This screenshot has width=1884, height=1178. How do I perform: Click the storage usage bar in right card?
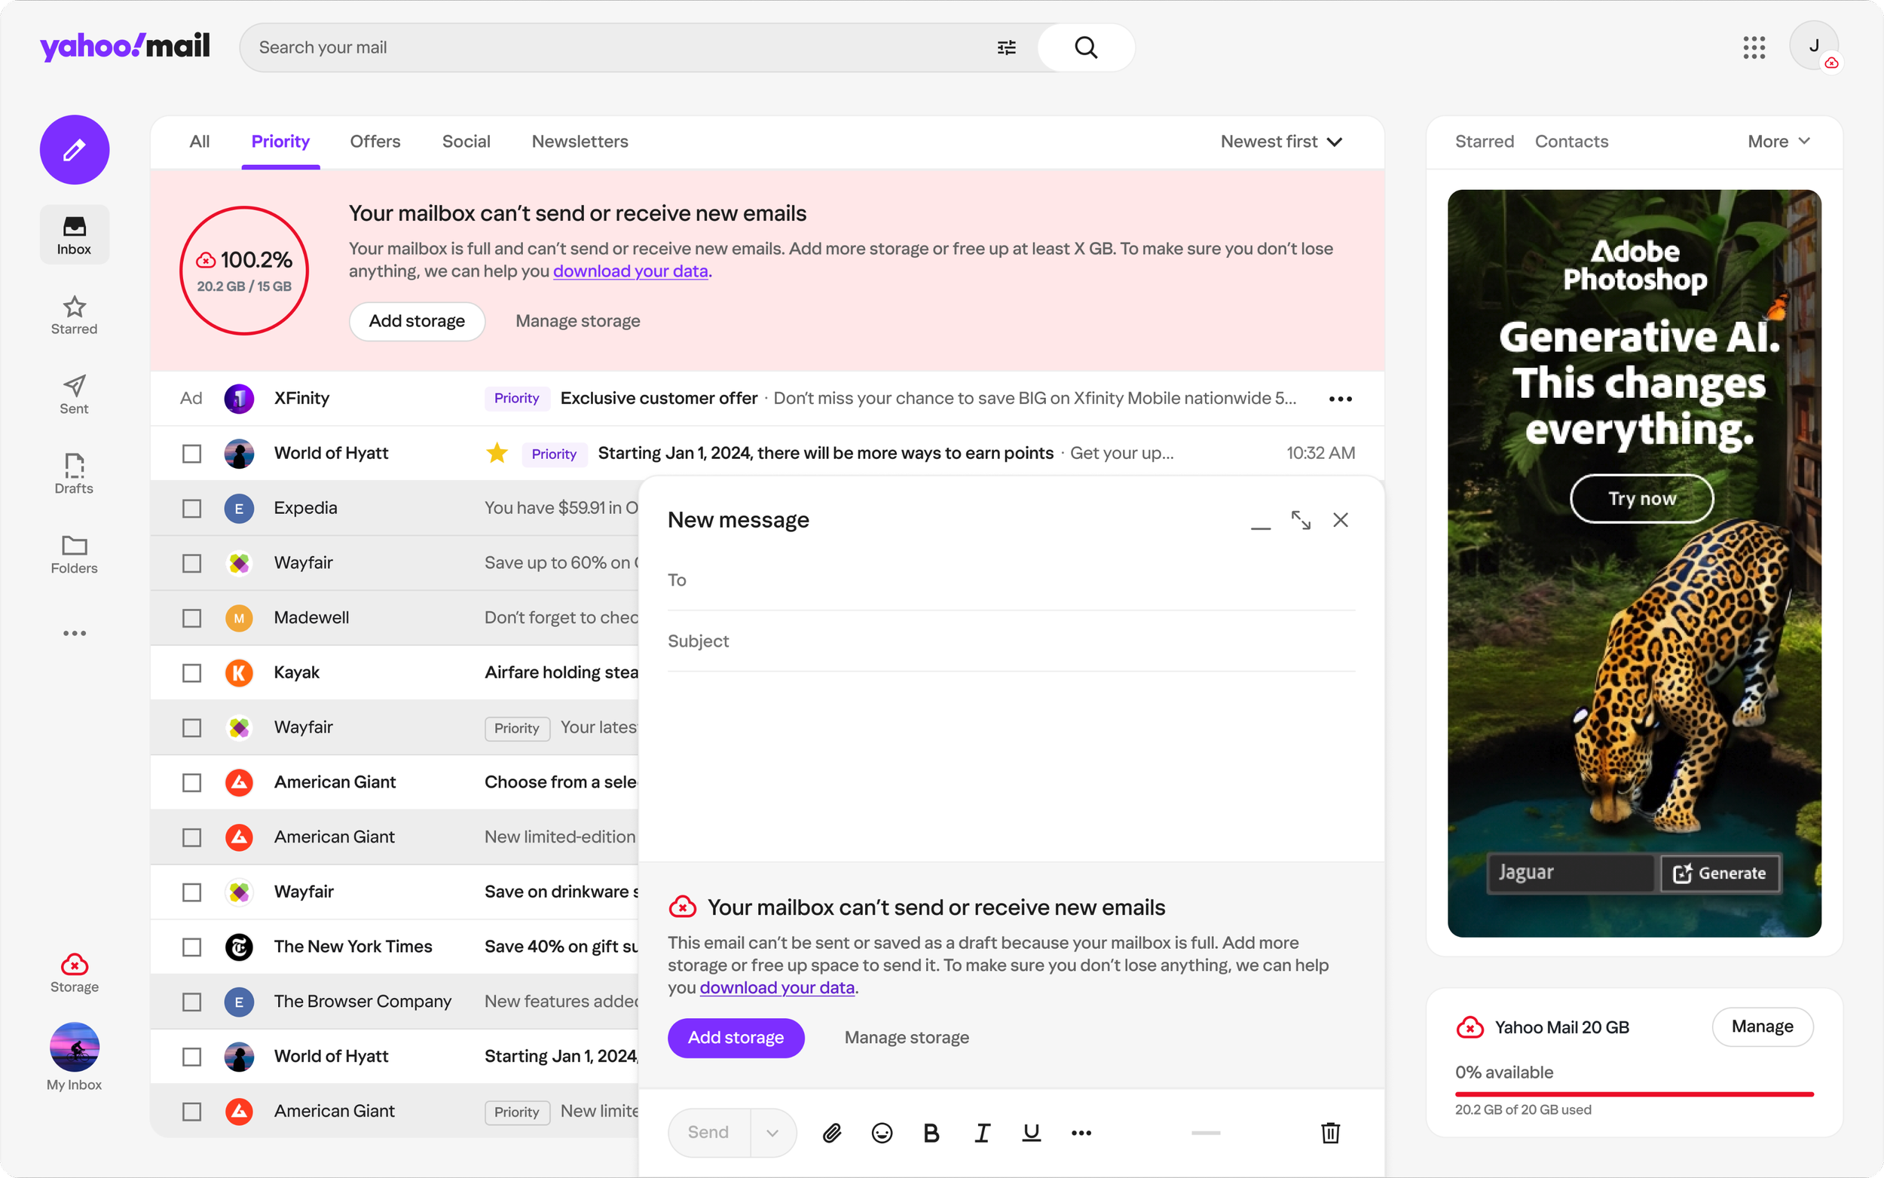[x=1634, y=1094]
